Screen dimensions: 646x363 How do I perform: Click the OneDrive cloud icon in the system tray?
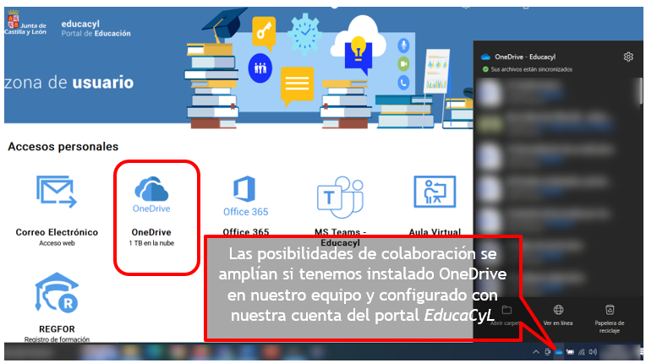559,352
